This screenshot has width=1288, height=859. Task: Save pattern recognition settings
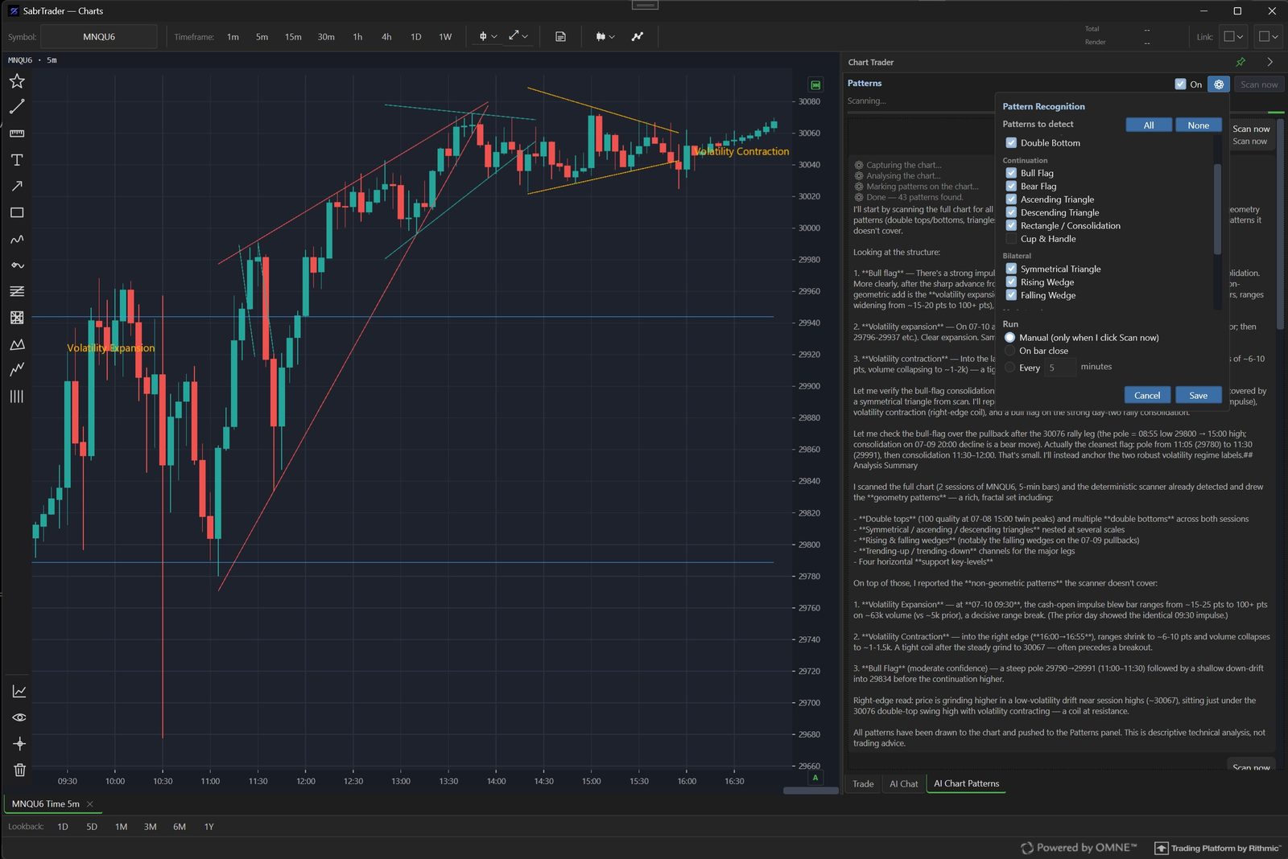[1198, 395]
